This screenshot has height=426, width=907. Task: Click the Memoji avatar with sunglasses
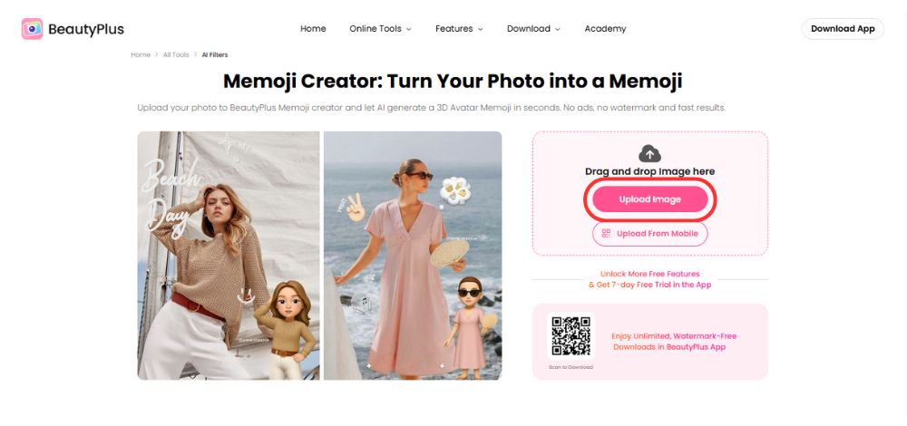(470, 325)
